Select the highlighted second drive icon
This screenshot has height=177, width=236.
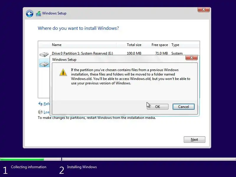(x=44, y=64)
